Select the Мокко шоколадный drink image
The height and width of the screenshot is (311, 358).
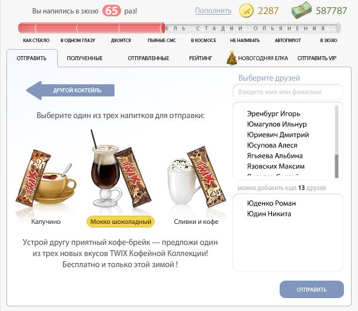tap(121, 168)
